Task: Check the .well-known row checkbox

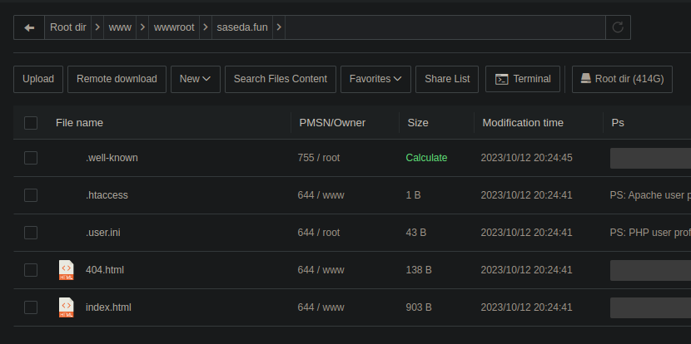Action: (x=31, y=158)
